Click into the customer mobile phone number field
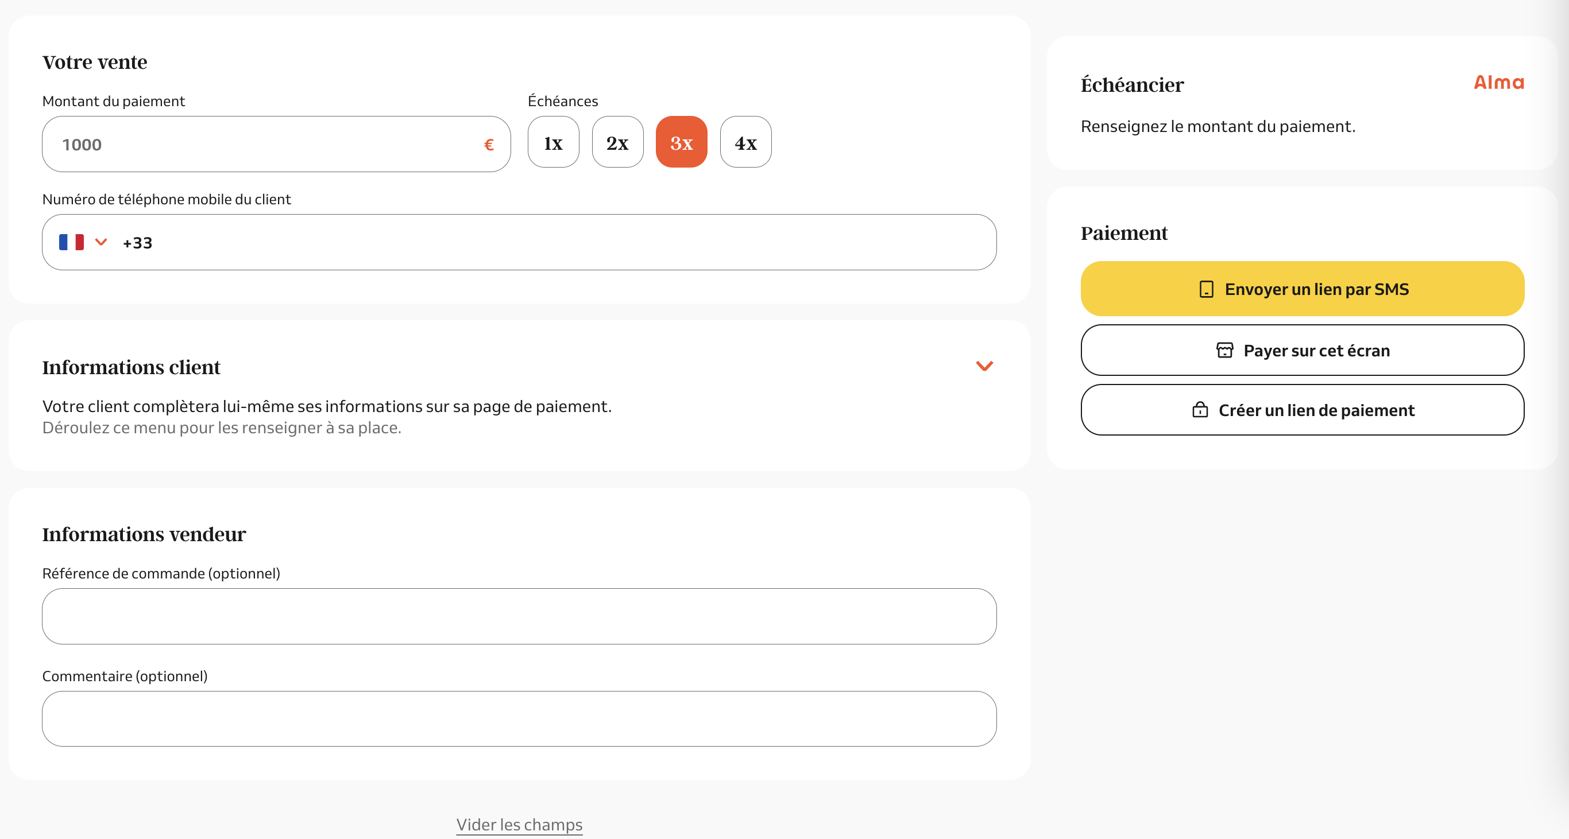This screenshot has width=1569, height=839. click(548, 243)
